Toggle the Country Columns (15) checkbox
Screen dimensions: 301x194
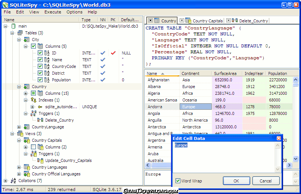(33, 93)
